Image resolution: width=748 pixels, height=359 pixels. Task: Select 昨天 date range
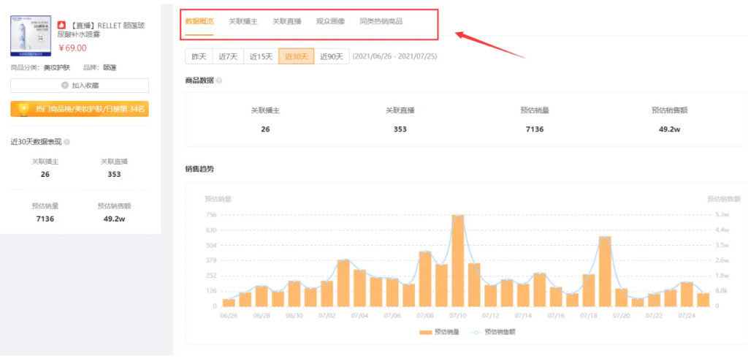(199, 56)
